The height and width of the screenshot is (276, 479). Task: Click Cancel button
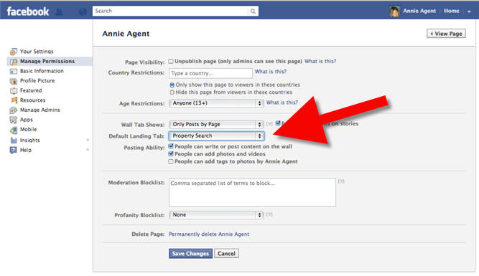[226, 254]
